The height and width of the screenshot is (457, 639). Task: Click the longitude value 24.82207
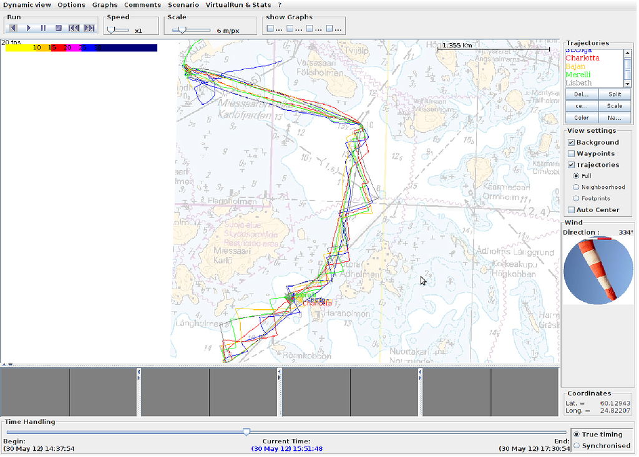[615, 411]
